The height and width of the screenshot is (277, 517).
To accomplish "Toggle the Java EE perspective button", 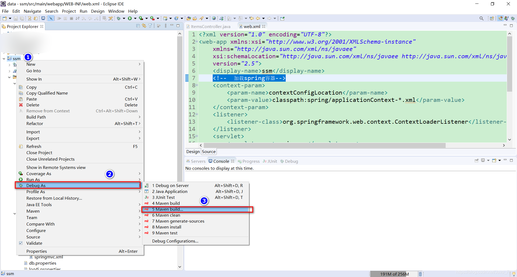I will point(500,18).
